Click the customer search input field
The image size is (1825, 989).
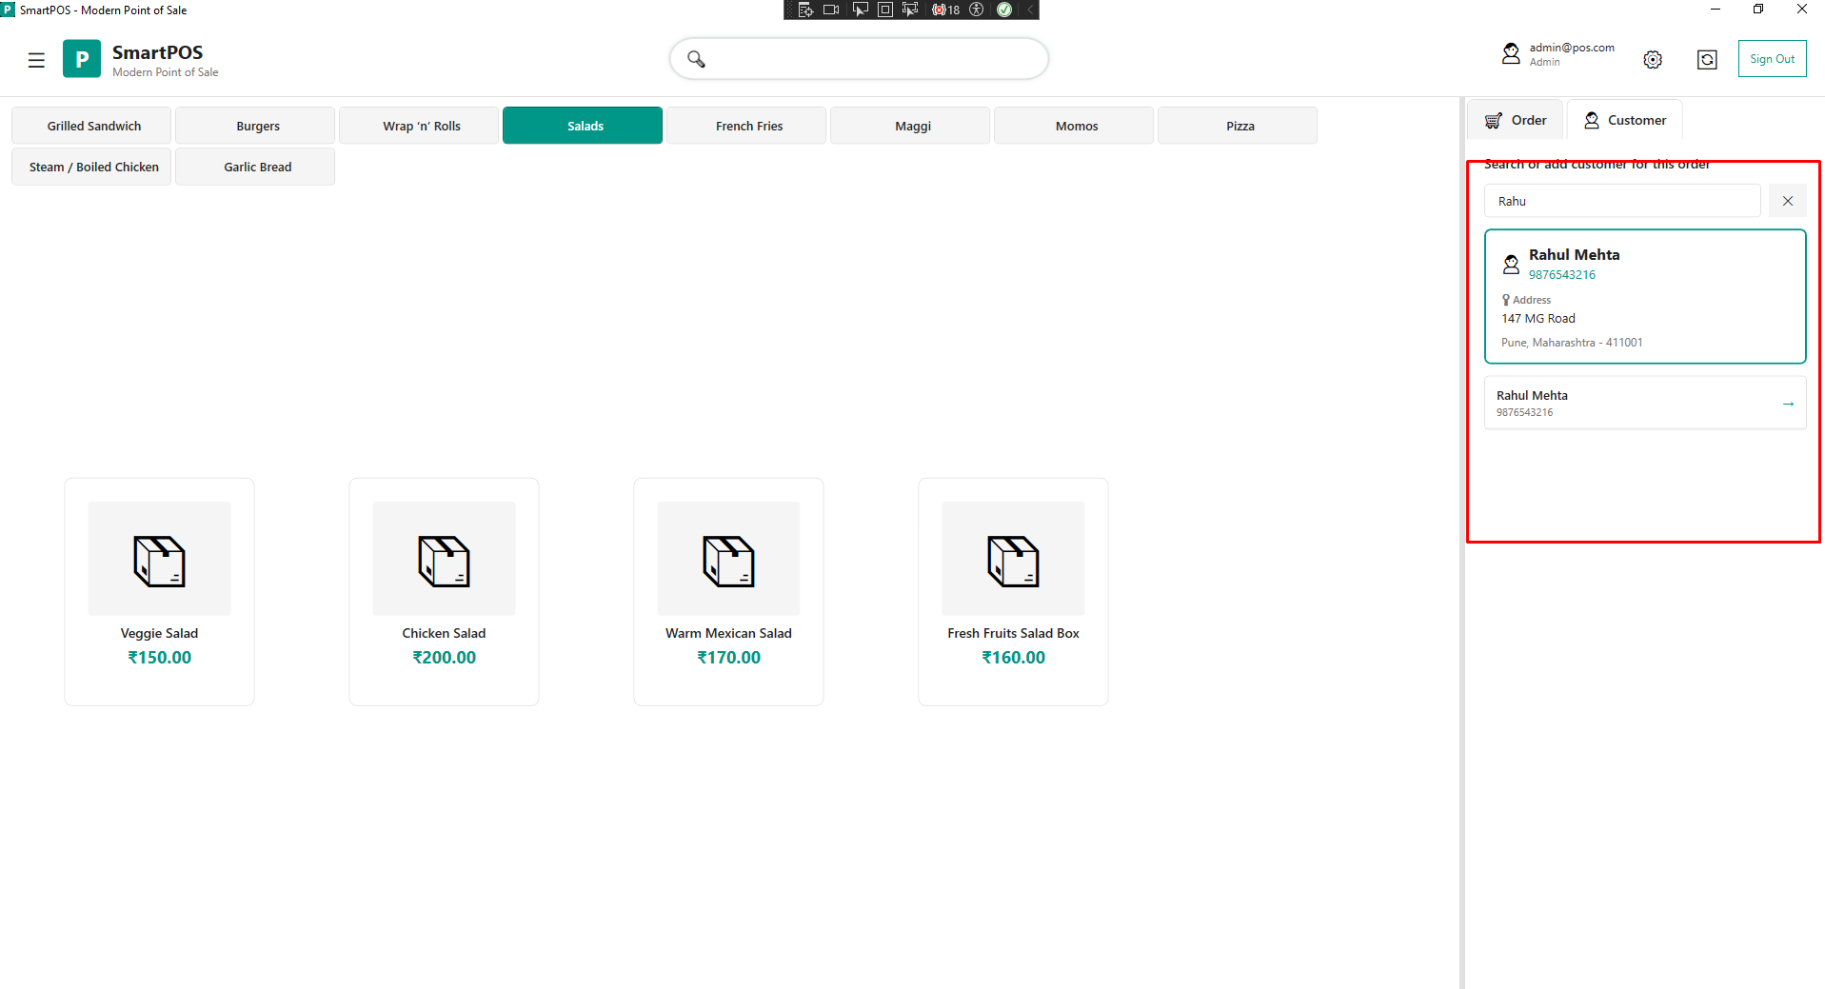click(x=1622, y=201)
